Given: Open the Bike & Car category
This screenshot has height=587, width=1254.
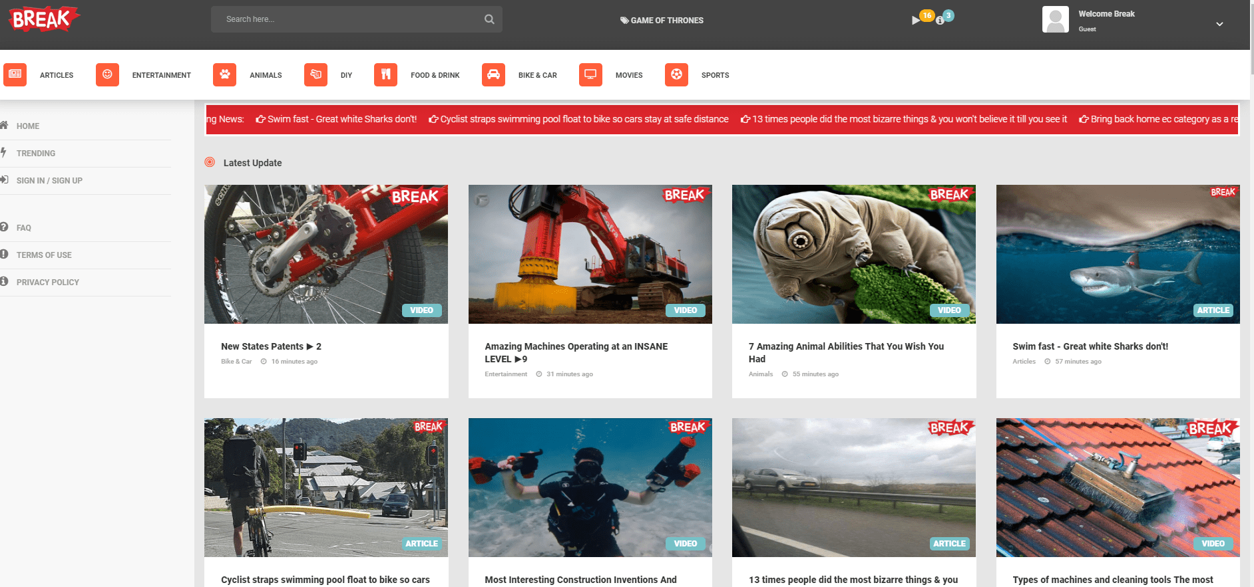Looking at the screenshot, I should (x=537, y=75).
